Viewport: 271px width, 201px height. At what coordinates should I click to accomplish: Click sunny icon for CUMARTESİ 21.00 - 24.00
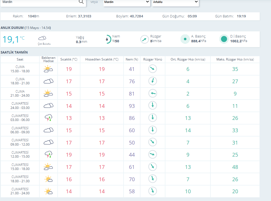pos(49,191)
